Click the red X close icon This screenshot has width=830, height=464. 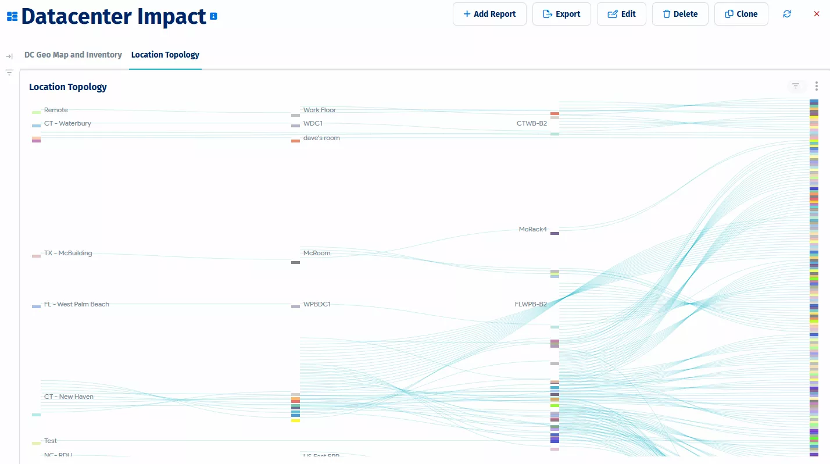(x=817, y=14)
